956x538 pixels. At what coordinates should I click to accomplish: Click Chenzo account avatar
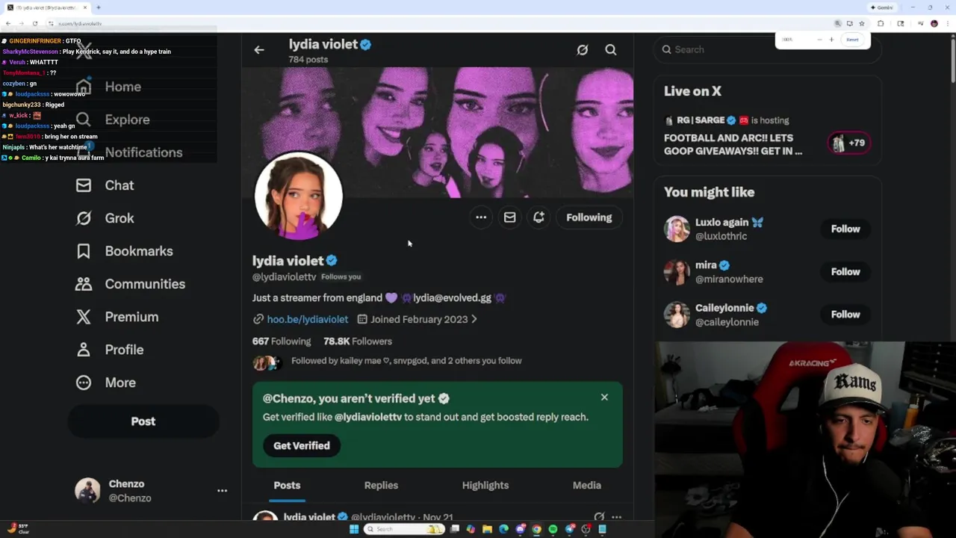click(x=87, y=491)
